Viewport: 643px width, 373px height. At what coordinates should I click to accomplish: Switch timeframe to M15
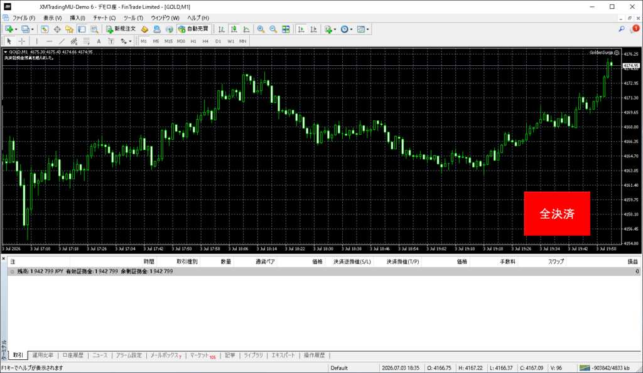[x=168, y=41]
